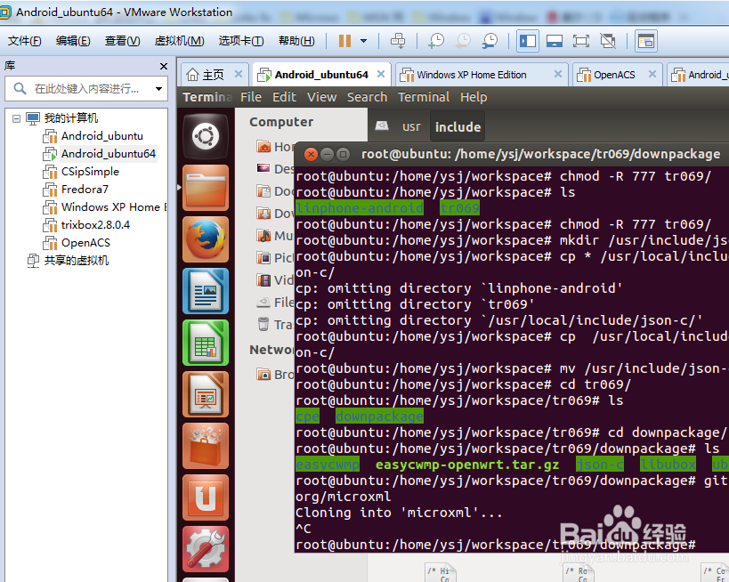Select Android_ubuntu64 in the library tree
This screenshot has width=729, height=582.
click(x=109, y=153)
